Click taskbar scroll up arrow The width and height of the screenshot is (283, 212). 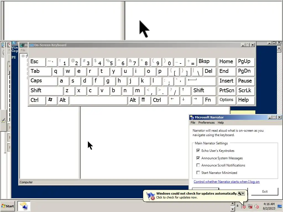[x=232, y=204]
